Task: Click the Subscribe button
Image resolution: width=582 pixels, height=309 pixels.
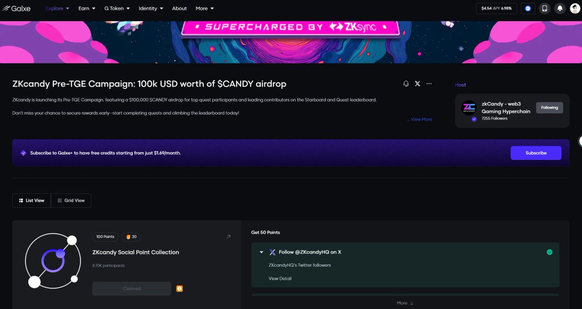Action: click(536, 153)
